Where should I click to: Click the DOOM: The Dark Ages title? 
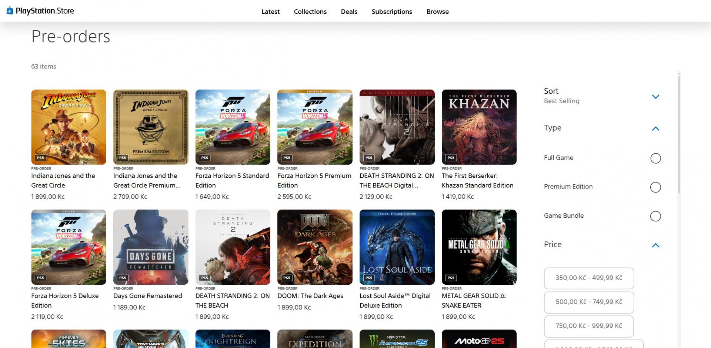[310, 296]
